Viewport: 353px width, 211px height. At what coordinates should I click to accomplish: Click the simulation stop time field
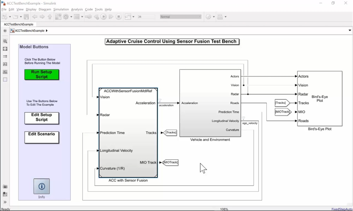tap(146, 17)
